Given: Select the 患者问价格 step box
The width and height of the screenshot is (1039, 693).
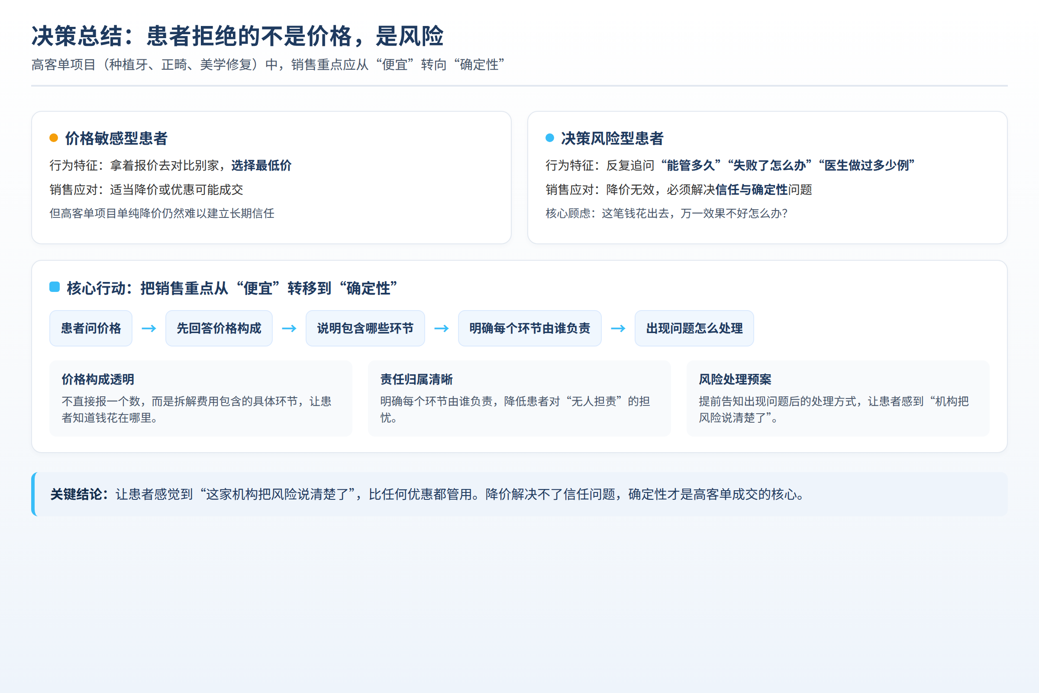Looking at the screenshot, I should tap(91, 328).
